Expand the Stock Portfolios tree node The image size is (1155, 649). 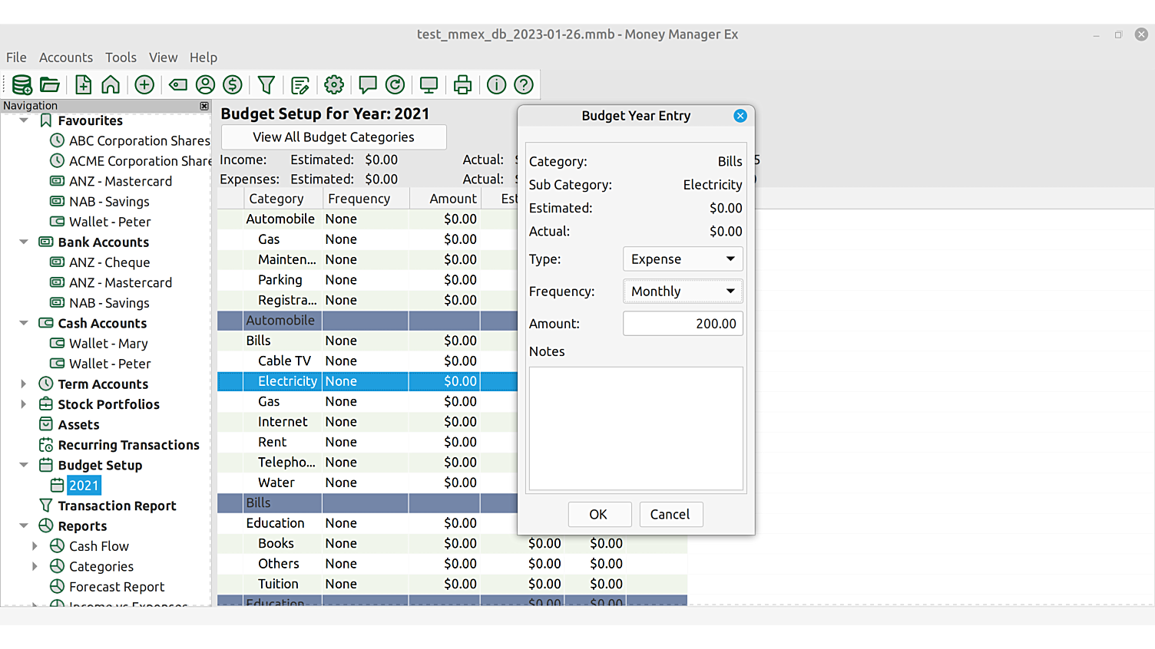click(24, 404)
